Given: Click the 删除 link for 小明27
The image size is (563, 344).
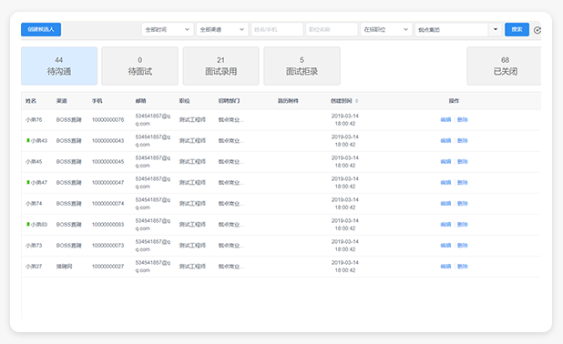Looking at the screenshot, I should click(x=463, y=266).
